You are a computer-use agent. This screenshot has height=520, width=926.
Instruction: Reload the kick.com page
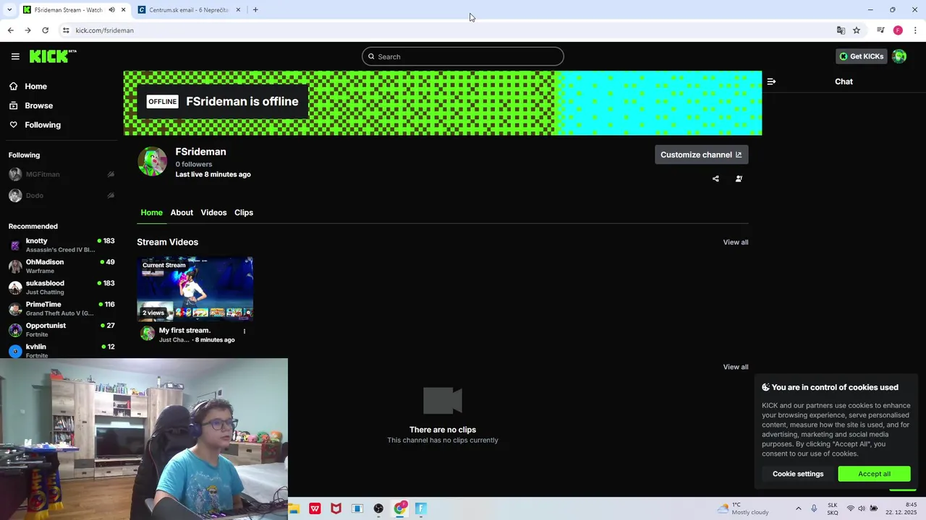pyautogui.click(x=45, y=30)
